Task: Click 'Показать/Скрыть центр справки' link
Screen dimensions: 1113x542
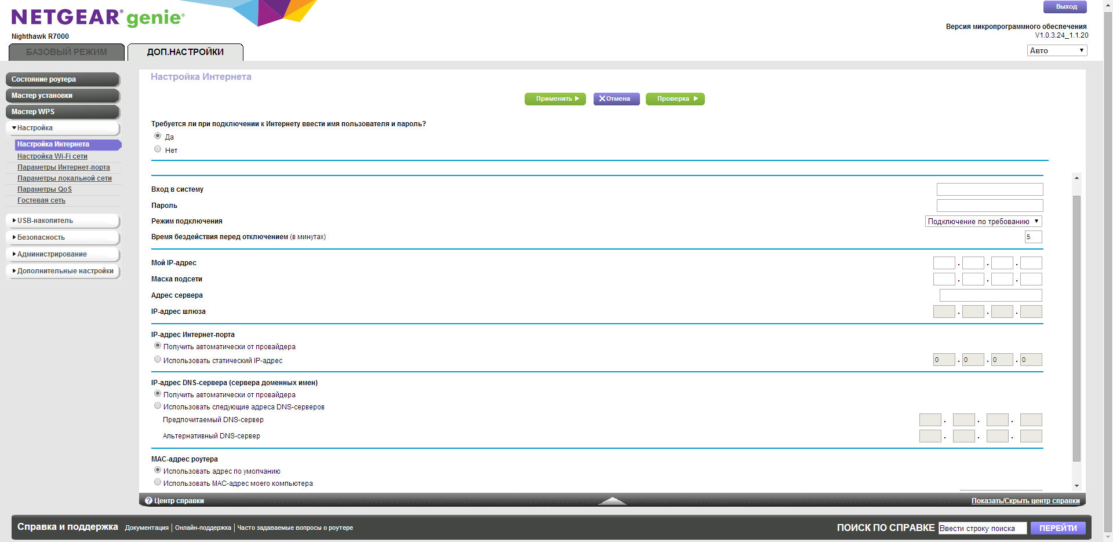Action: click(x=1025, y=501)
